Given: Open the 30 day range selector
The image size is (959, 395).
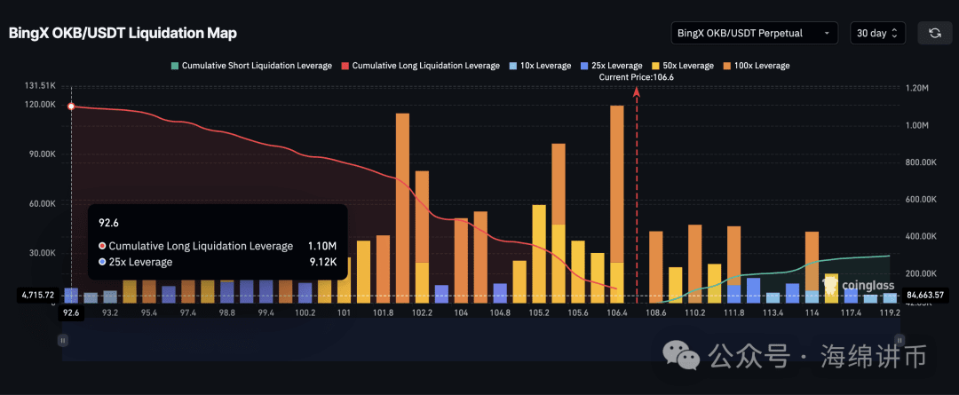Looking at the screenshot, I should (x=877, y=33).
